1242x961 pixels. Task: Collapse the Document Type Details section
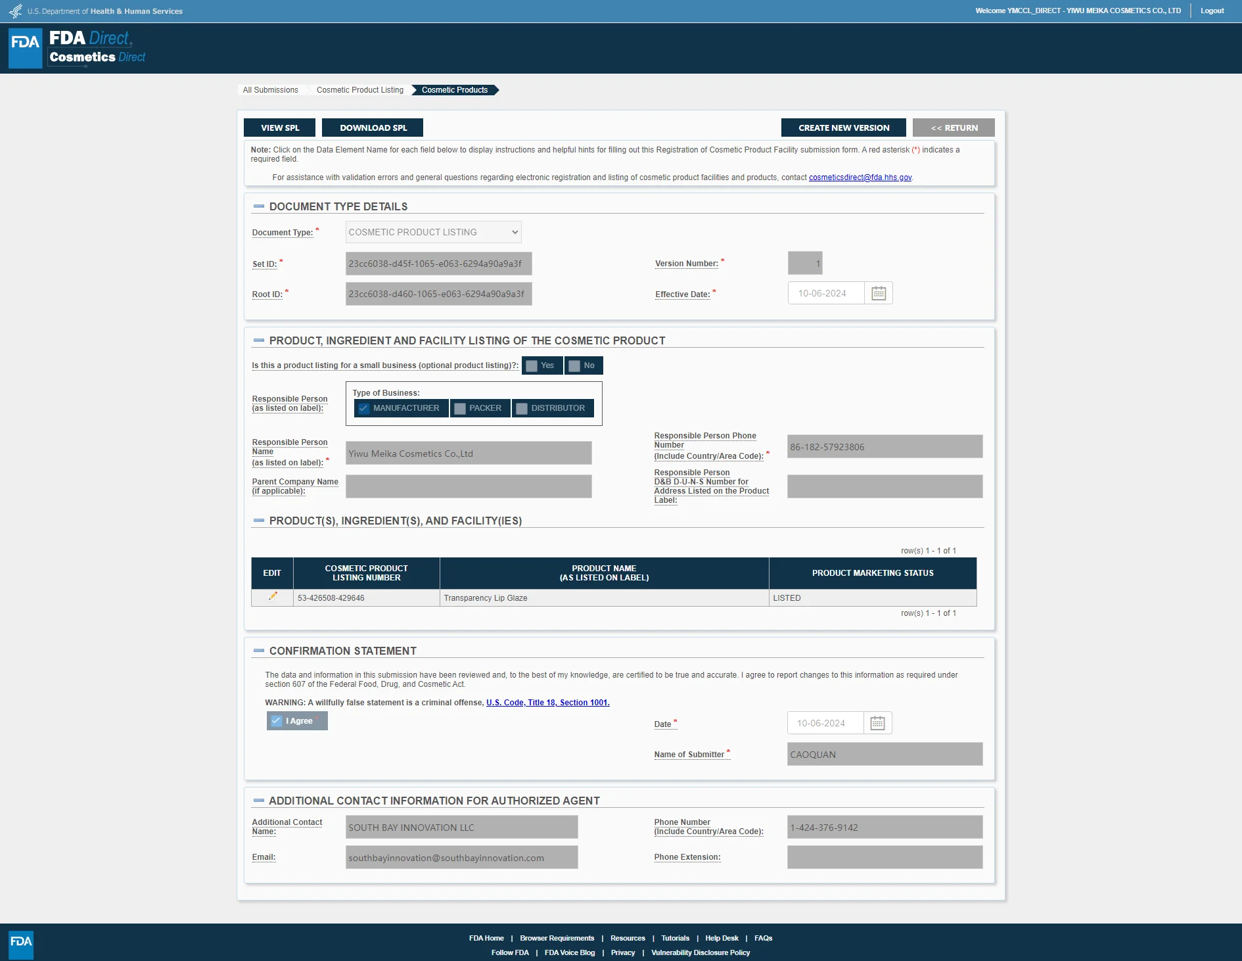[259, 206]
